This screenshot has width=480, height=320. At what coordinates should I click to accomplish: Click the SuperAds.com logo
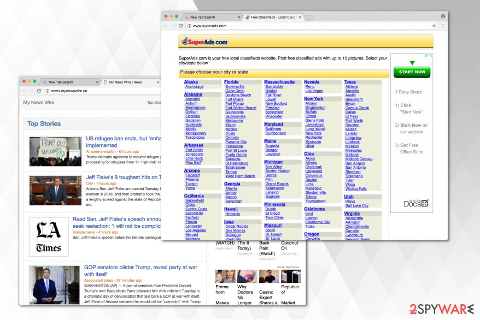click(204, 42)
